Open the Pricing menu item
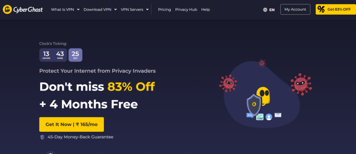 pyautogui.click(x=164, y=9)
